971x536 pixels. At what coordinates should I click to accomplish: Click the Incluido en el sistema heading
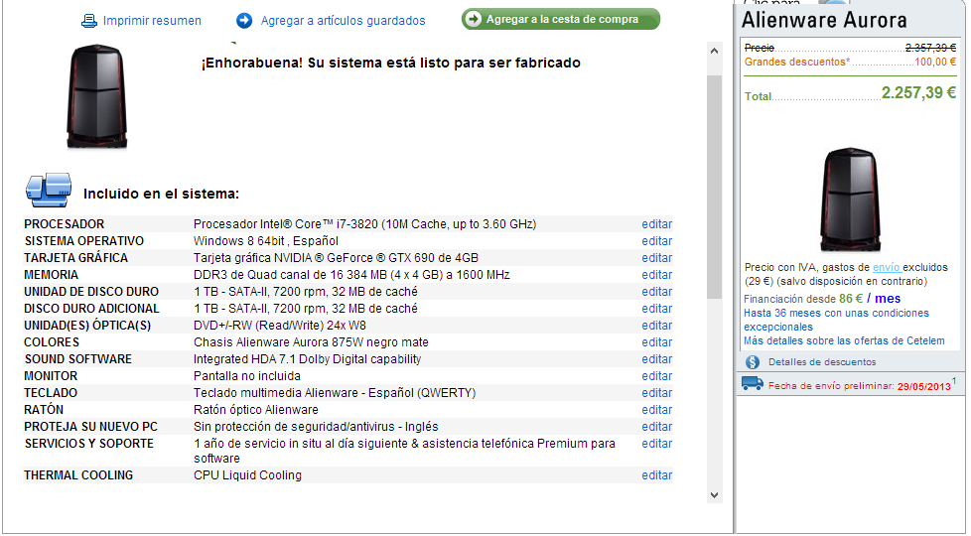pyautogui.click(x=161, y=194)
